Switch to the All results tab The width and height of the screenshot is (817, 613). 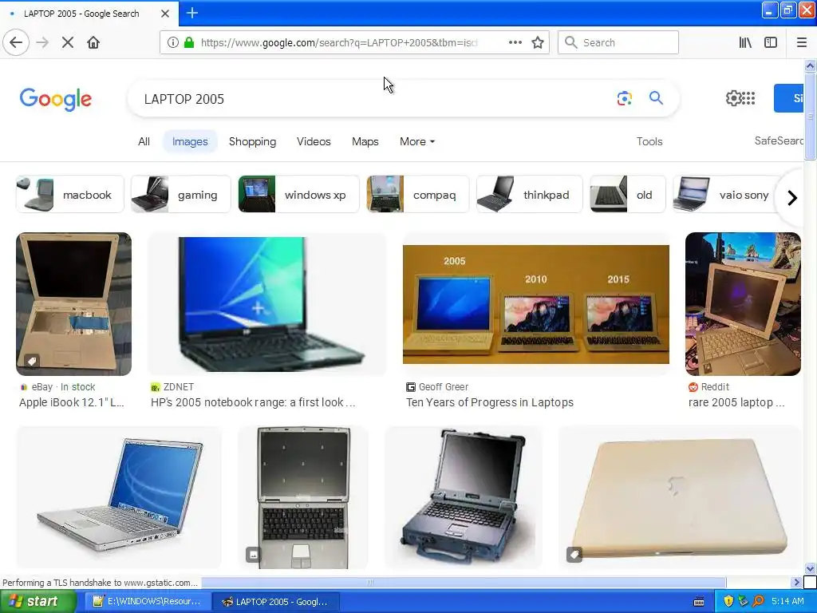(144, 141)
